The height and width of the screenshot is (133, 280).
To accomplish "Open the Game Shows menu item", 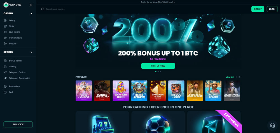I will (x=15, y=38).
